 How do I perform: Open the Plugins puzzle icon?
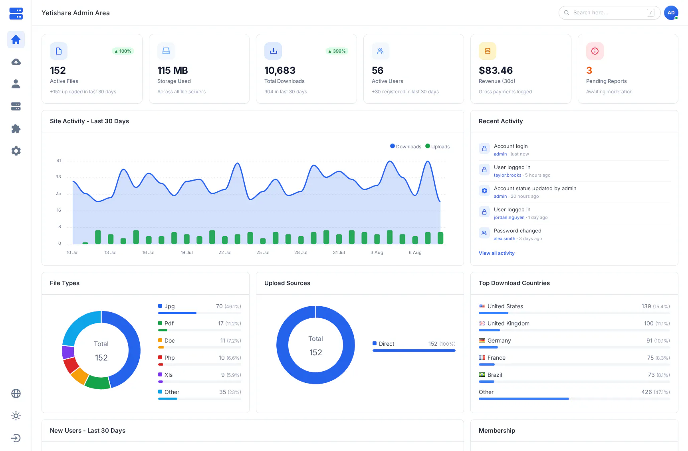pyautogui.click(x=16, y=128)
